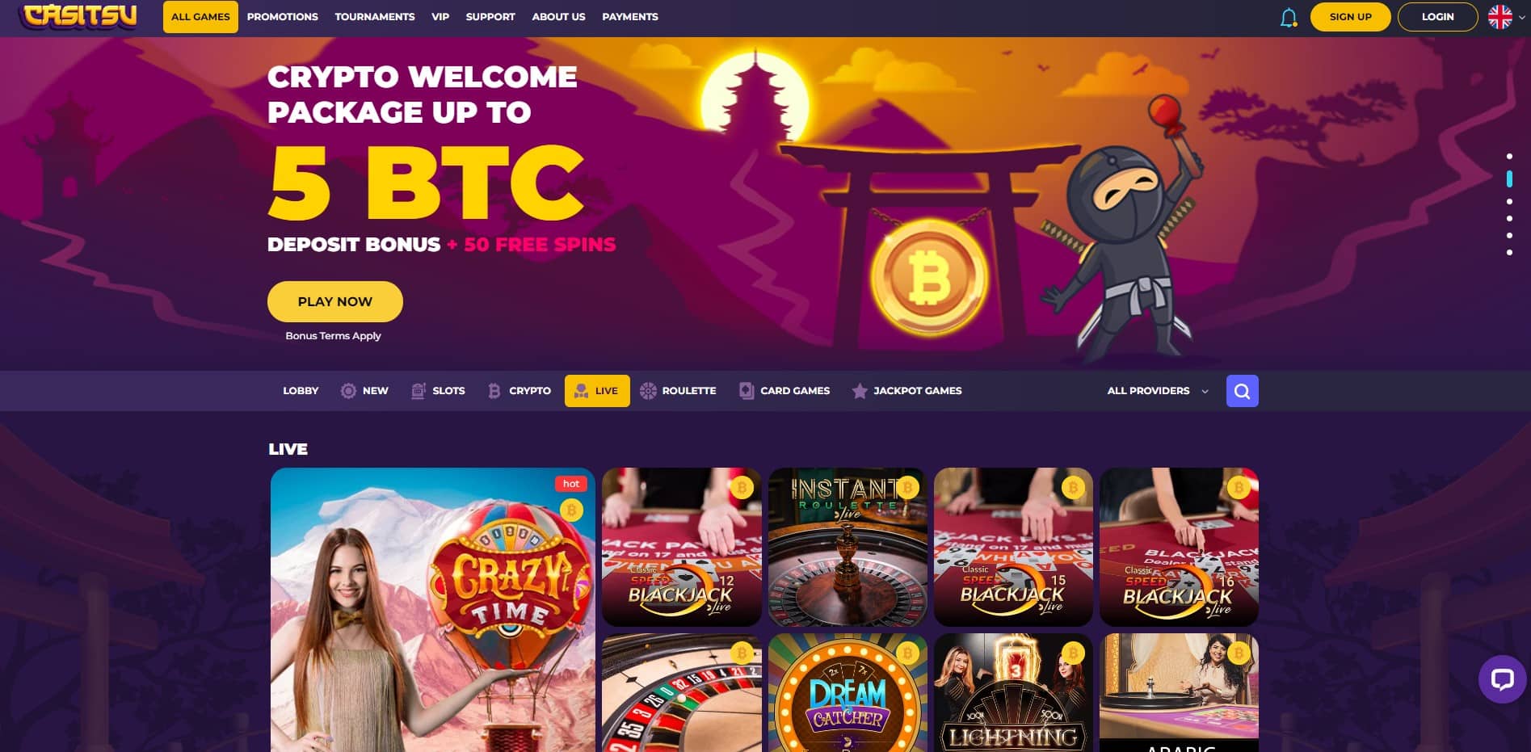Open the Crazy Time game thumbnail
This screenshot has height=752, width=1531.
(433, 610)
